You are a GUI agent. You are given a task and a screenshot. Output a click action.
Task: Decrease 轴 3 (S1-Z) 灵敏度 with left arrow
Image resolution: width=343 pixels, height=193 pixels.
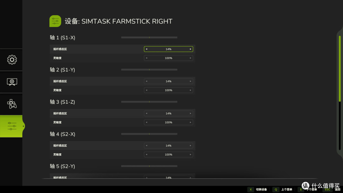[146, 123]
